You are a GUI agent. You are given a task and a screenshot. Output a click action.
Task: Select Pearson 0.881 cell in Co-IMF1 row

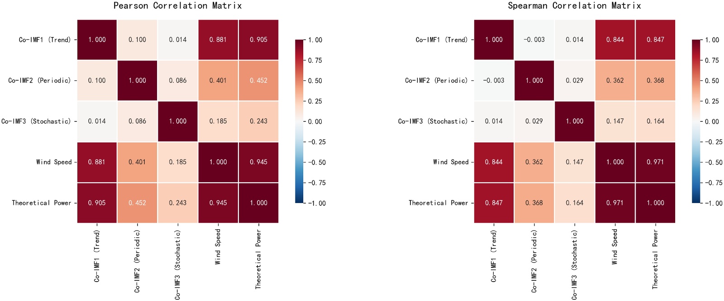(x=218, y=40)
